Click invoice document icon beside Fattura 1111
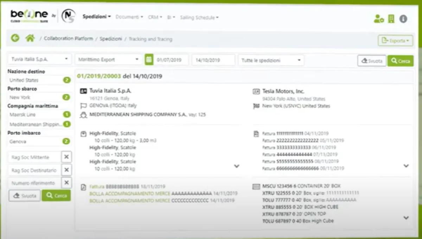422x239 pixels. [x=256, y=134]
